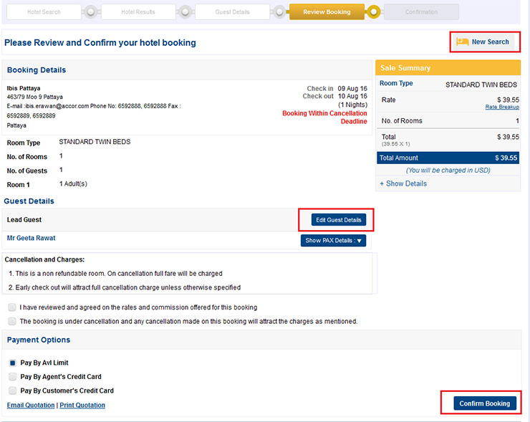Tick the rates and commission agreement checkbox

point(12,307)
